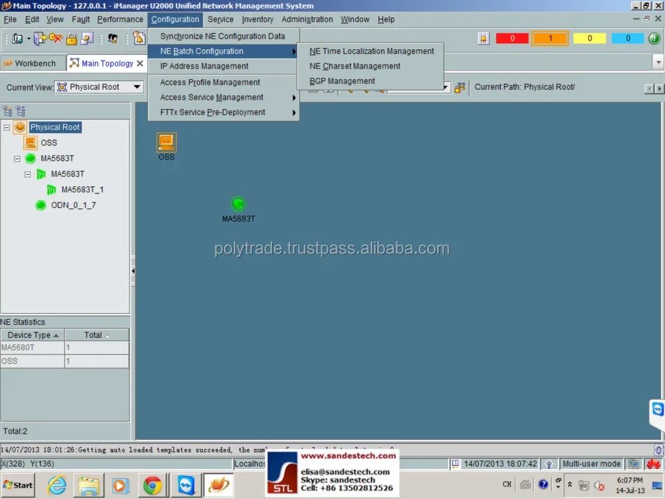Sort by Device Type column header
Image resolution: width=665 pixels, height=499 pixels.
click(33, 335)
